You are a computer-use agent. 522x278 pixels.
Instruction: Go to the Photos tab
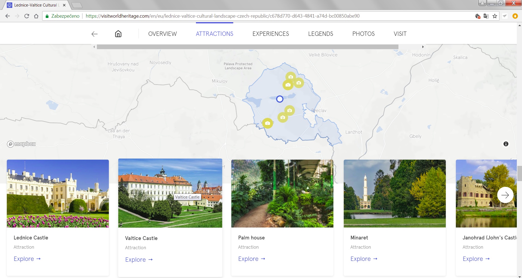coord(363,34)
